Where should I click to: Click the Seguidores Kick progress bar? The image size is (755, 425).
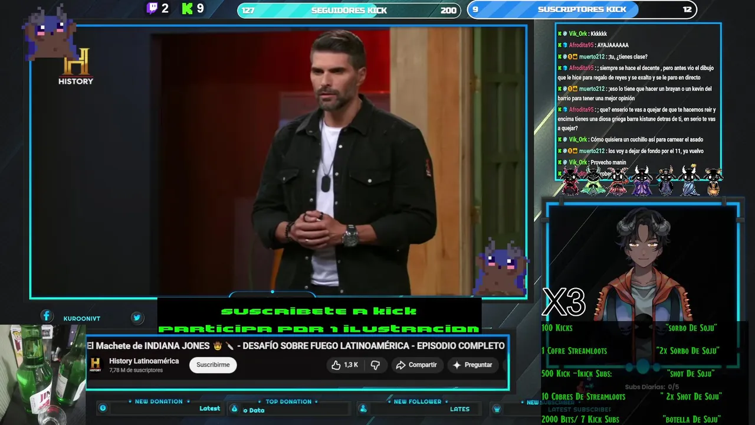[x=349, y=10]
